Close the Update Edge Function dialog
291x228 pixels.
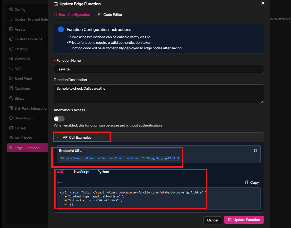click(x=263, y=3)
